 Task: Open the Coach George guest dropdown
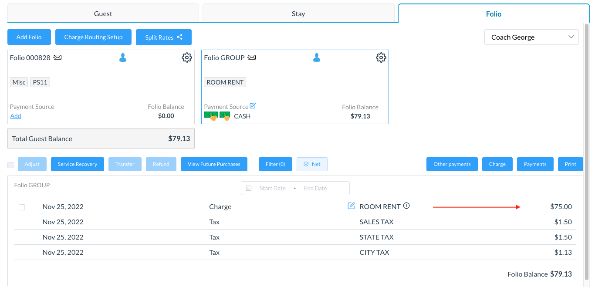point(531,37)
